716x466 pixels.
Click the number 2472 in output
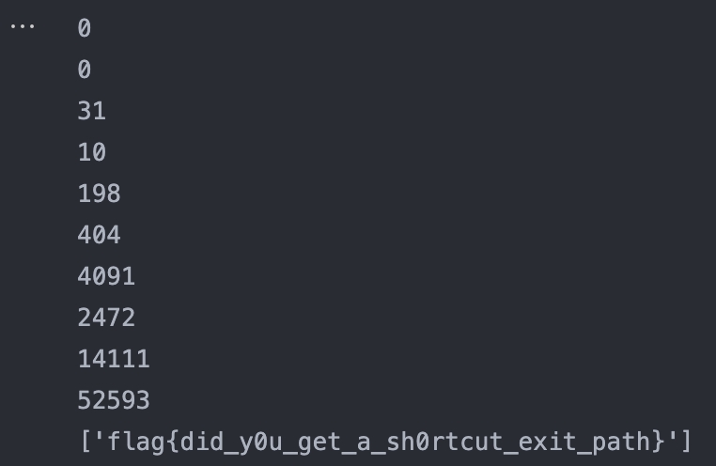(106, 318)
